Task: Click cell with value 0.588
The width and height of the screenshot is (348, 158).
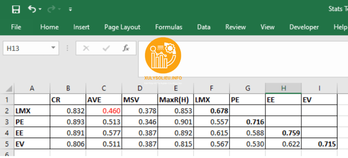Action: [247, 133]
